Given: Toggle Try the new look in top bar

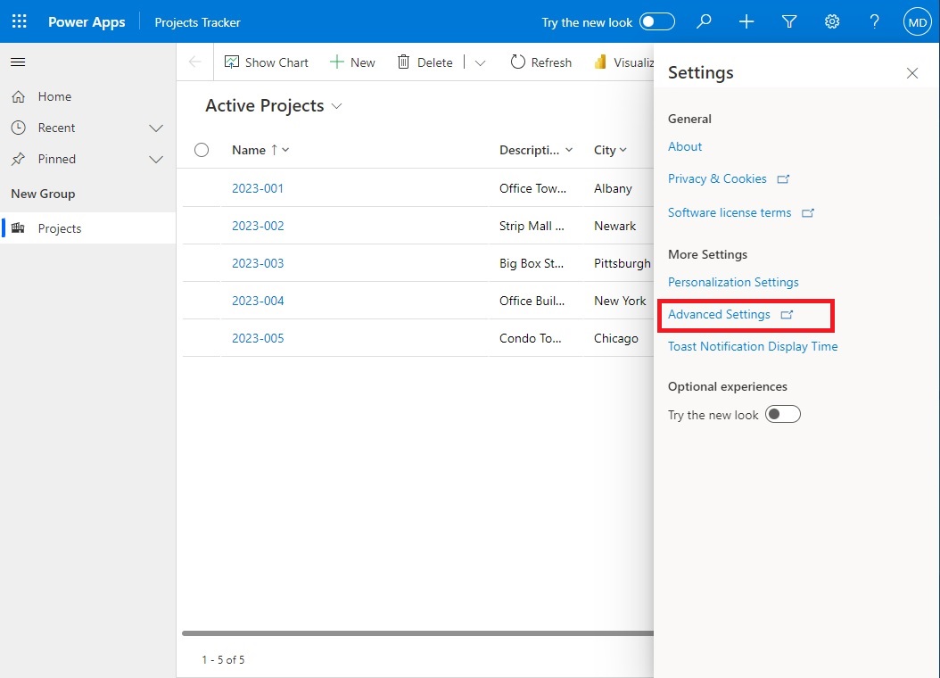Looking at the screenshot, I should click(x=657, y=21).
